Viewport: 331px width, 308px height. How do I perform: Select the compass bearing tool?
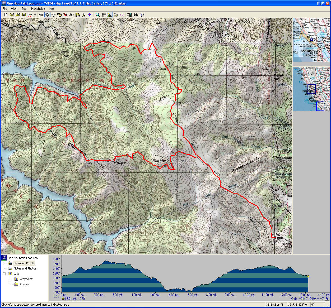tap(83, 15)
